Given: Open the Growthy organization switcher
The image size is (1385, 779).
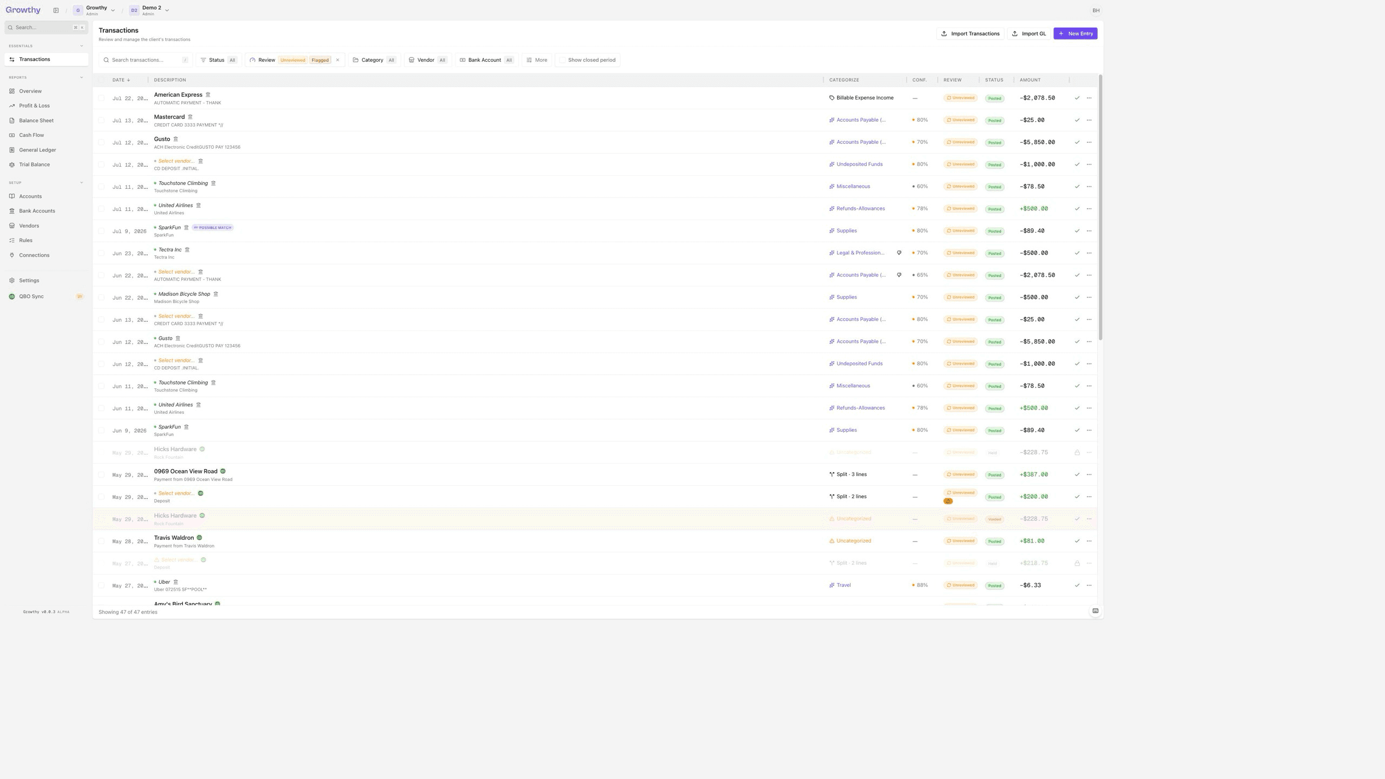Looking at the screenshot, I should coord(95,10).
